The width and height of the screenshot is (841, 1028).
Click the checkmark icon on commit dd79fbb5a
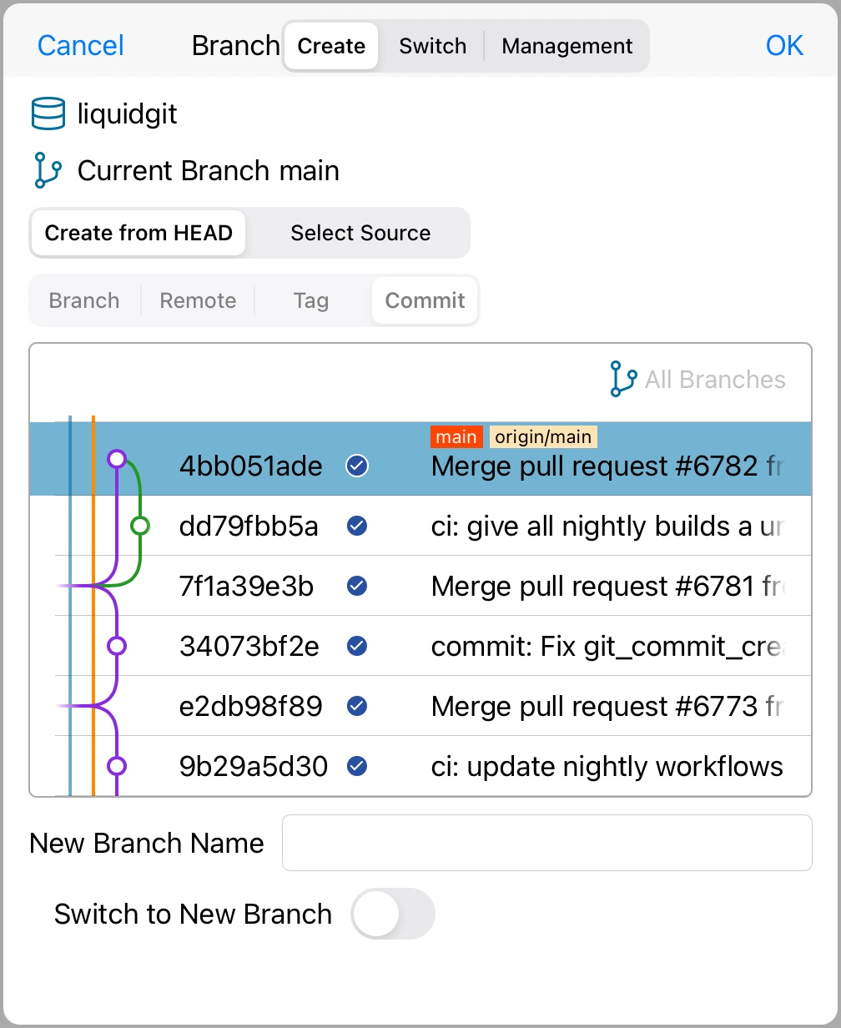357,526
